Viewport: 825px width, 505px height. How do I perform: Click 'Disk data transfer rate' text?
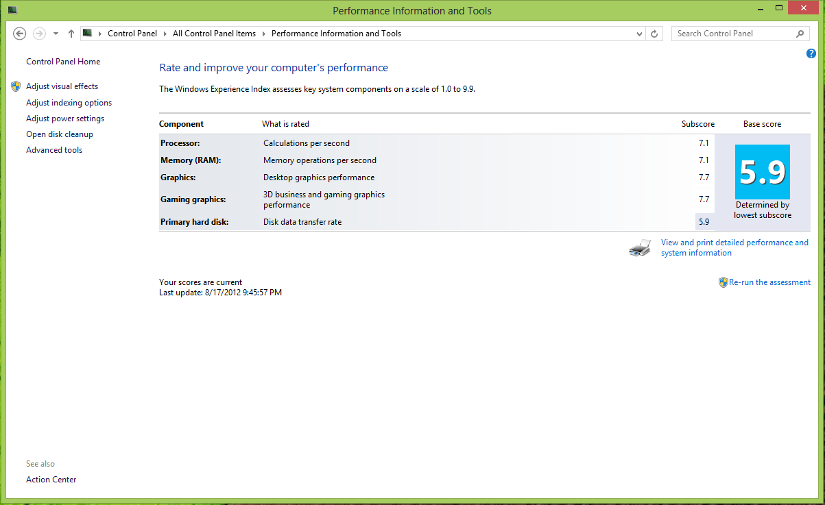click(x=302, y=222)
